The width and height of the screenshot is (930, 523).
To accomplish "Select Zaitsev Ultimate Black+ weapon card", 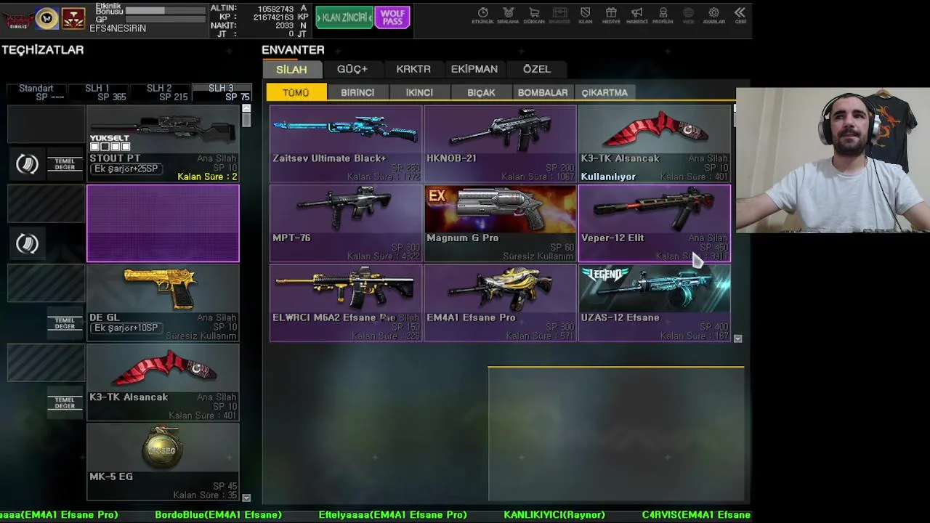I will 346,143.
